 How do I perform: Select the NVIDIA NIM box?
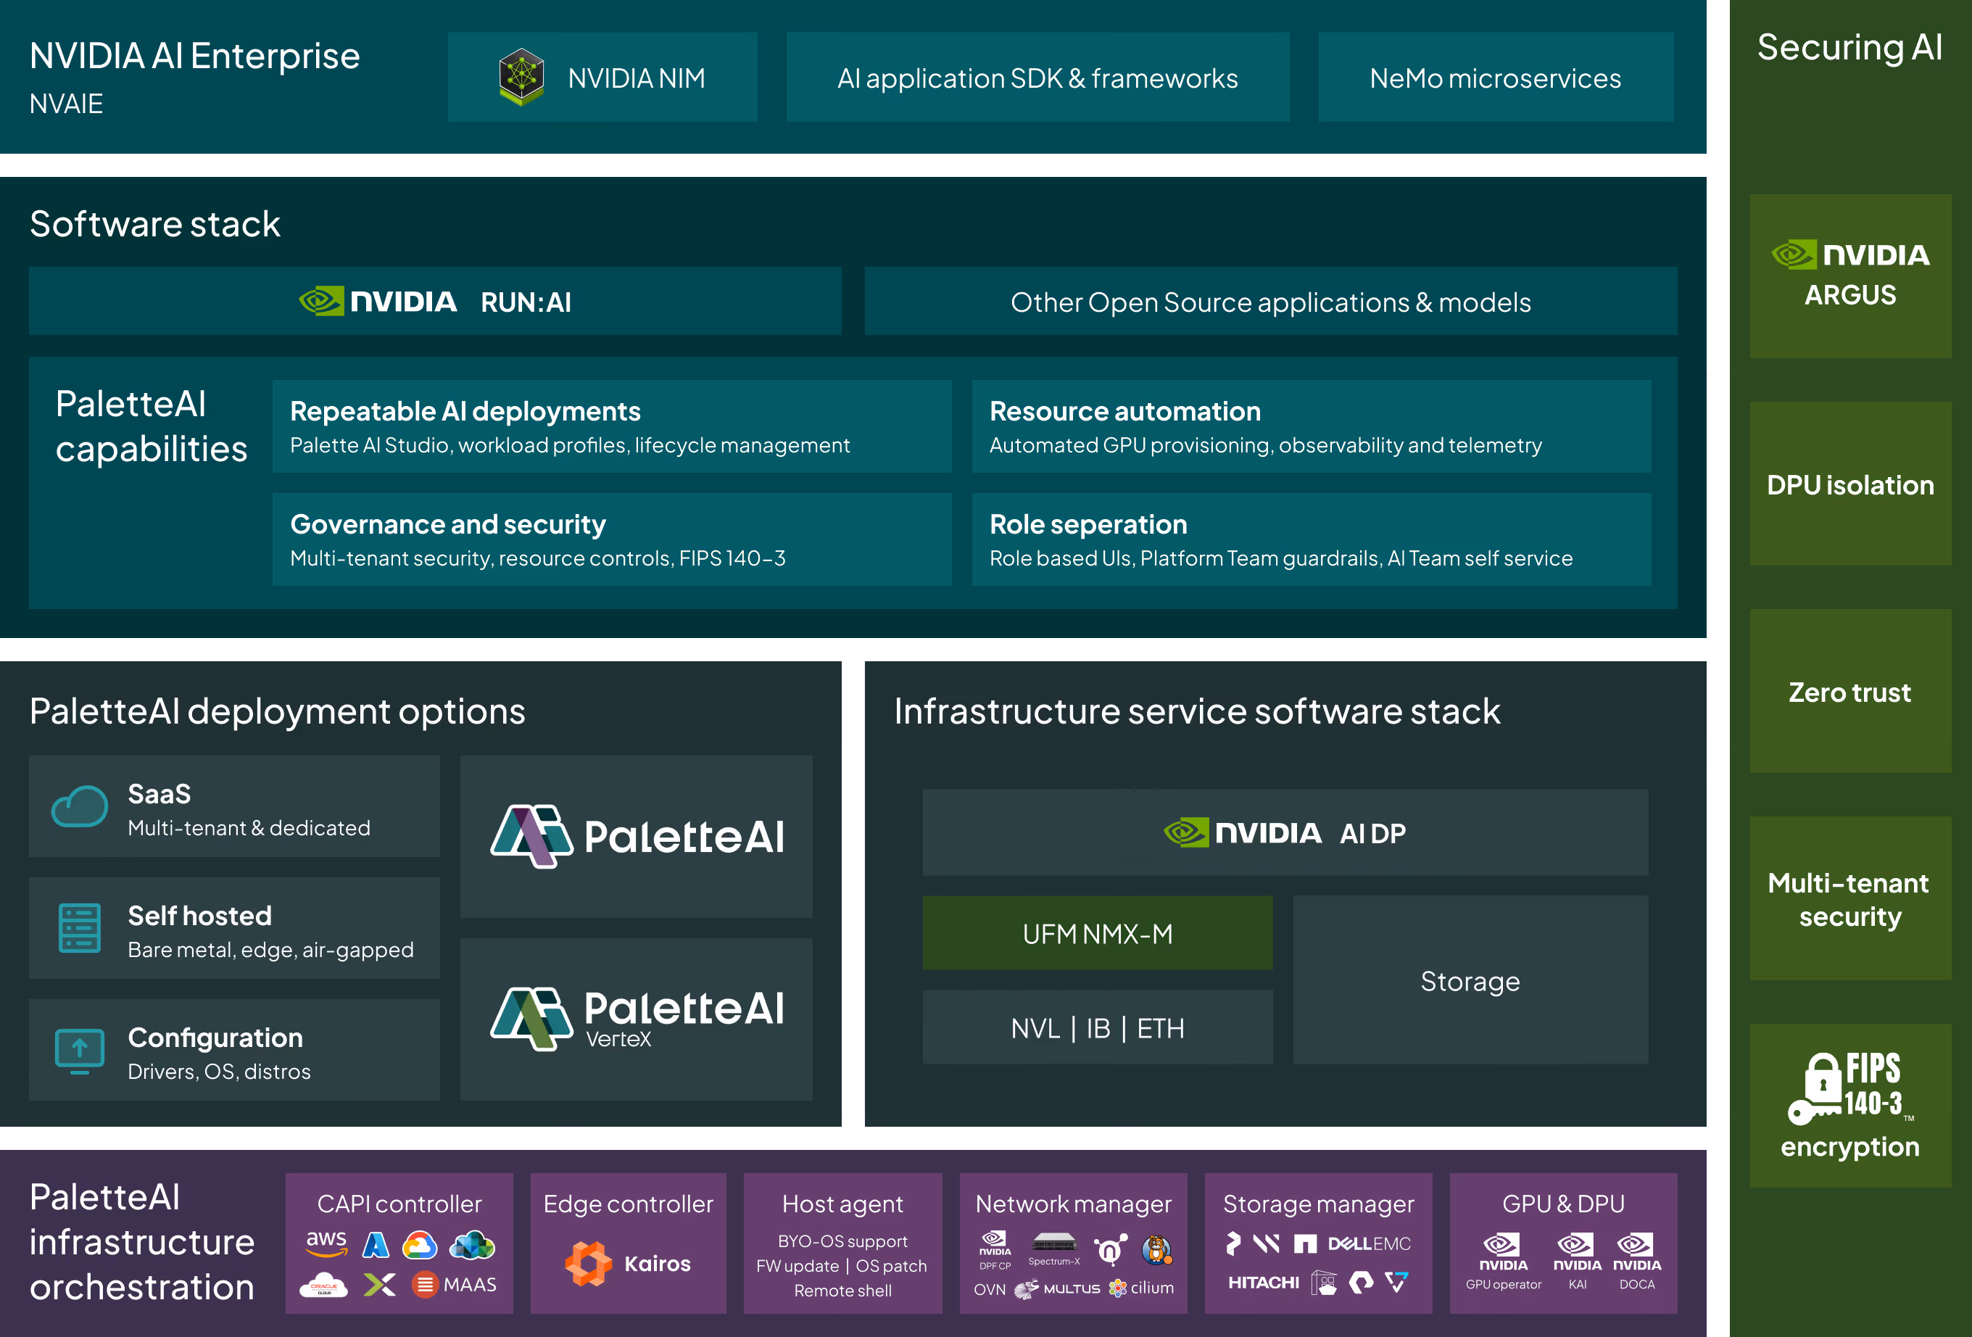[602, 77]
